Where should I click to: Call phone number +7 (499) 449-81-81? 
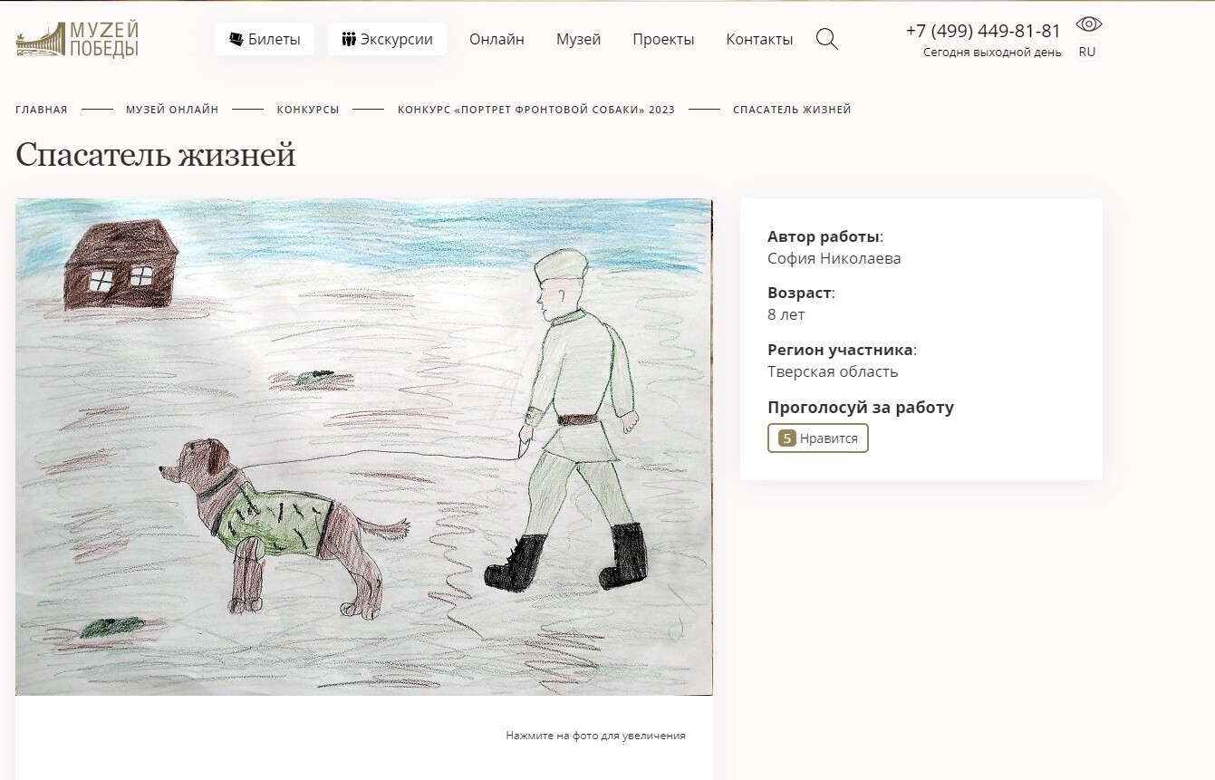coord(983,30)
